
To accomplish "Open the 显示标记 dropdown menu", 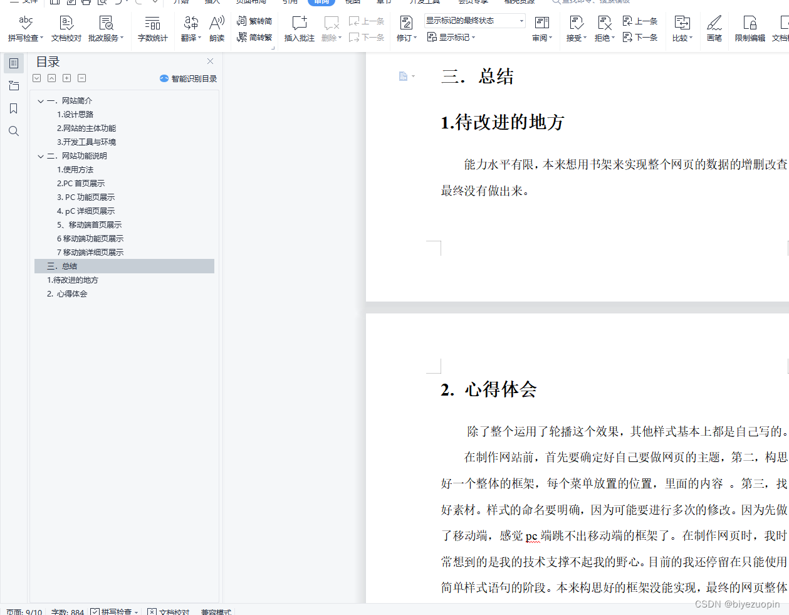I will [x=451, y=38].
